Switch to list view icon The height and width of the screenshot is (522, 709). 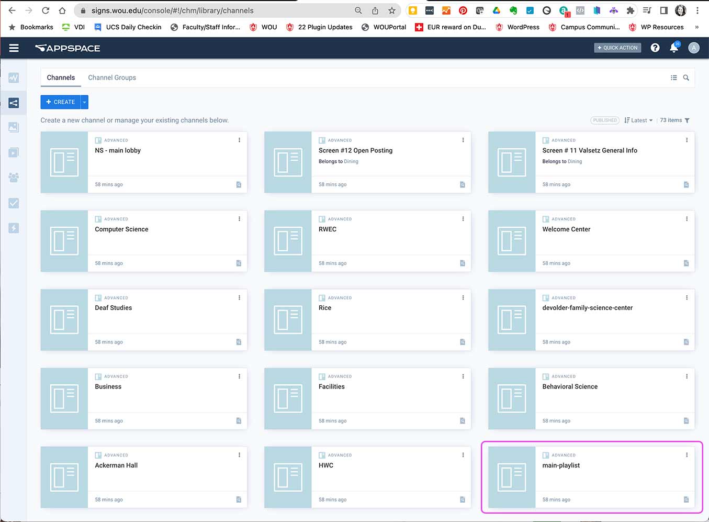[673, 78]
